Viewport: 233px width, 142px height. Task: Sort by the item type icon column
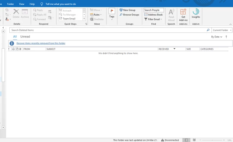(17, 49)
